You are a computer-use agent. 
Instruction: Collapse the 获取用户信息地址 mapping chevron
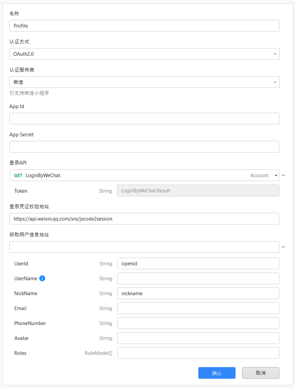283,247
